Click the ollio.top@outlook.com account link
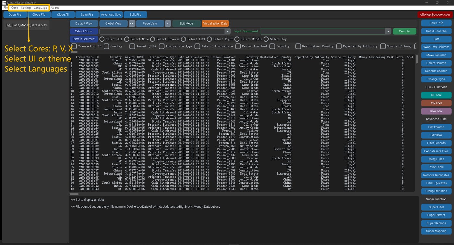 435,14
